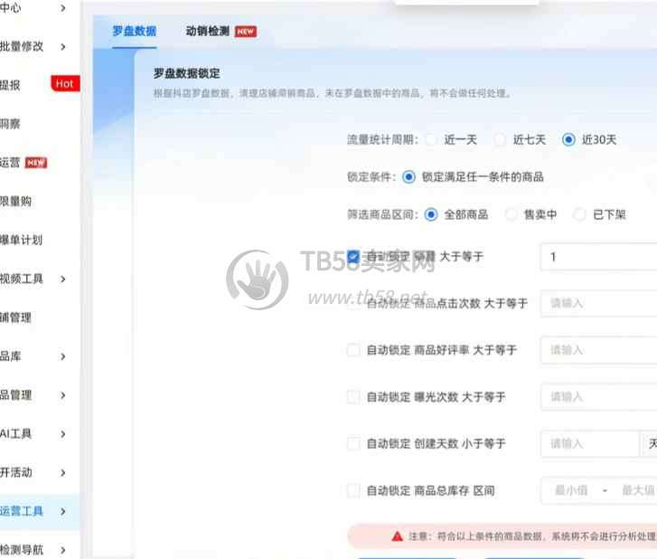657x559 pixels.
Task: Open the 提报 sidebar item
Action: 10,85
